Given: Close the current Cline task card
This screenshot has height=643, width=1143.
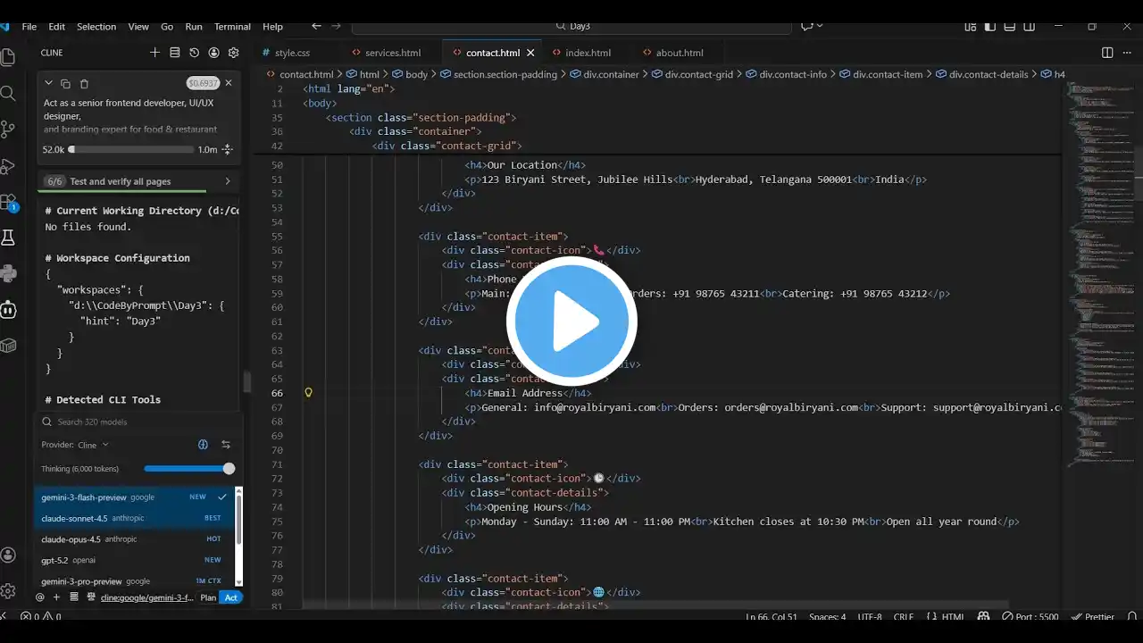Looking at the screenshot, I should [229, 83].
